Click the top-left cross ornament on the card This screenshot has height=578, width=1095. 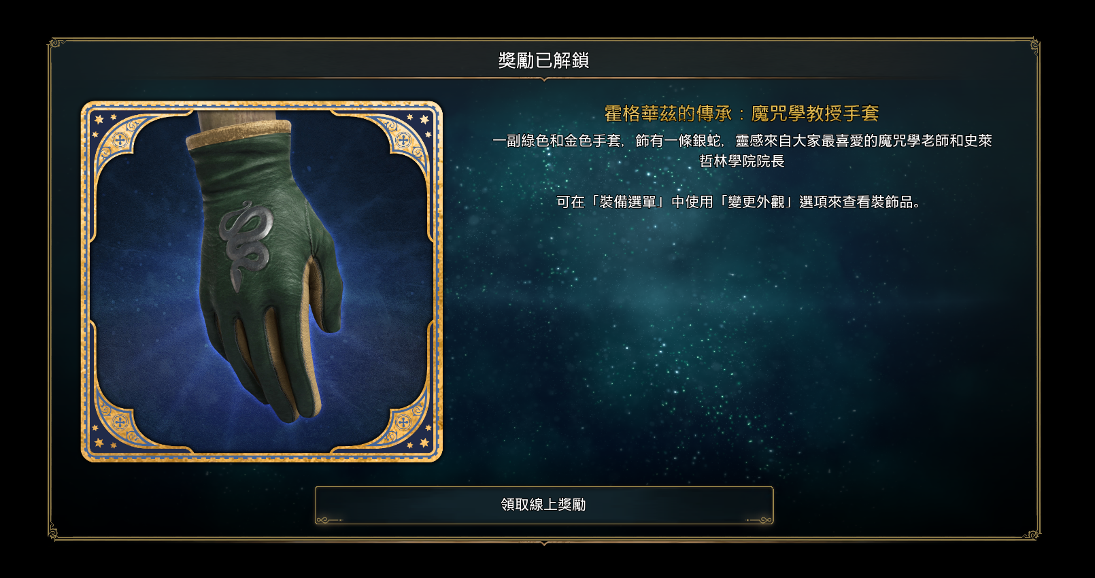click(x=120, y=141)
